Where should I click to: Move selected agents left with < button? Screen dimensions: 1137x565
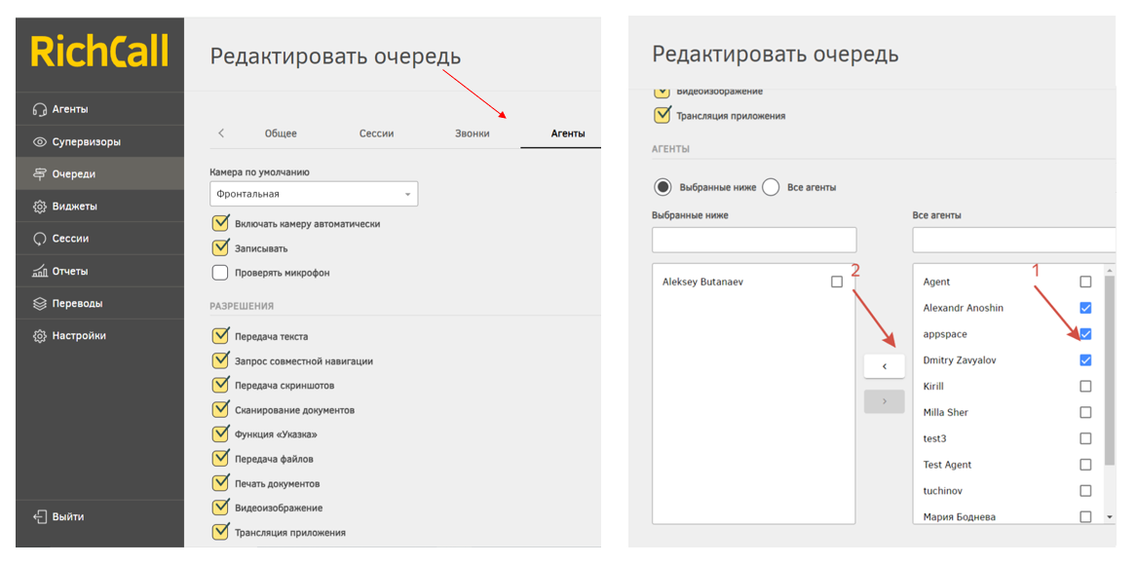tap(884, 366)
